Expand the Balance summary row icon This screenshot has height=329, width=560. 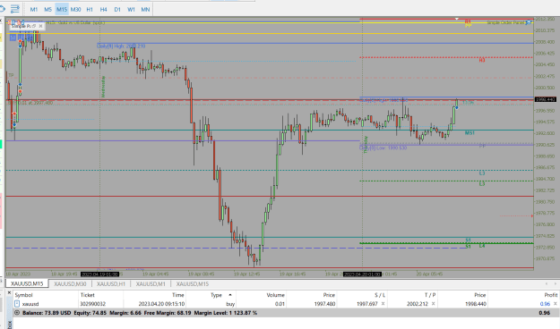coord(17,313)
